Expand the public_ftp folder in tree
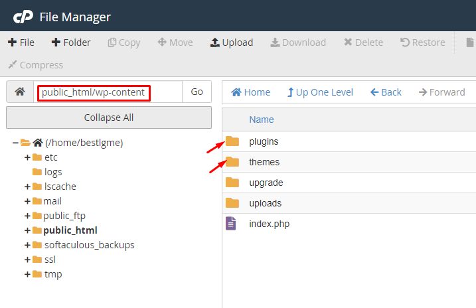 [x=27, y=216]
